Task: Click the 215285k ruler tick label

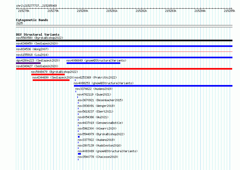Action: (229, 11)
